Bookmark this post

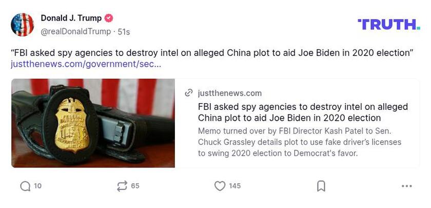point(321,186)
